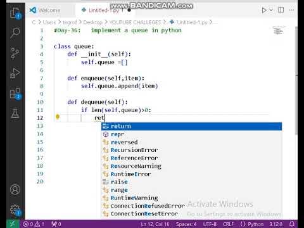
Task: Run the Python file
Action: 264,10
